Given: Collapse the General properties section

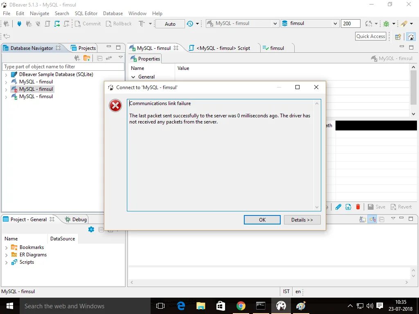Looking at the screenshot, I should [133, 77].
